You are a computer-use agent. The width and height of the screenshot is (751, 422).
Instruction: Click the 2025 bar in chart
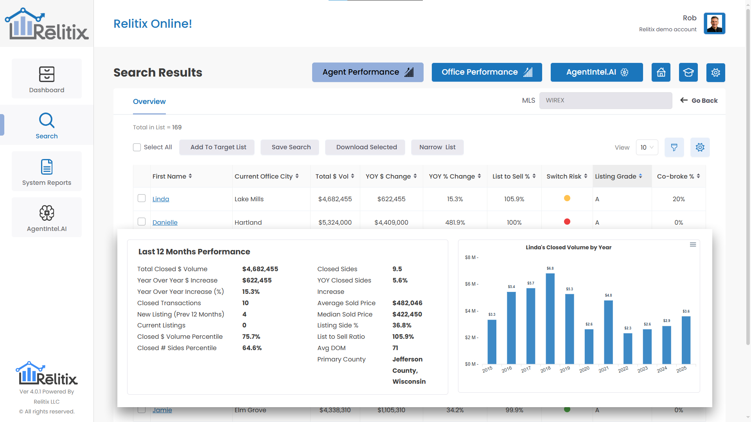[686, 340]
